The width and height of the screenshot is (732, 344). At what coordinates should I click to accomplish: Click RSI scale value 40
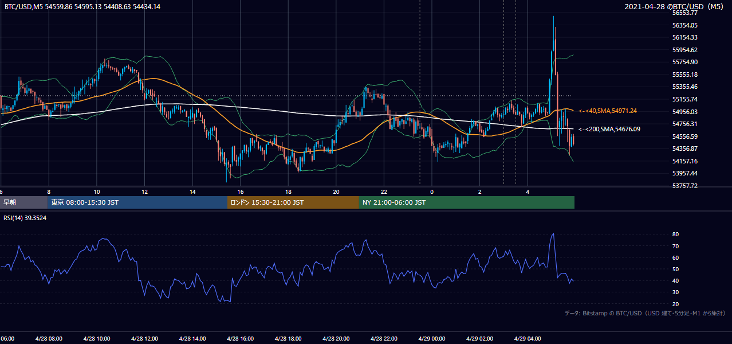tap(675, 280)
